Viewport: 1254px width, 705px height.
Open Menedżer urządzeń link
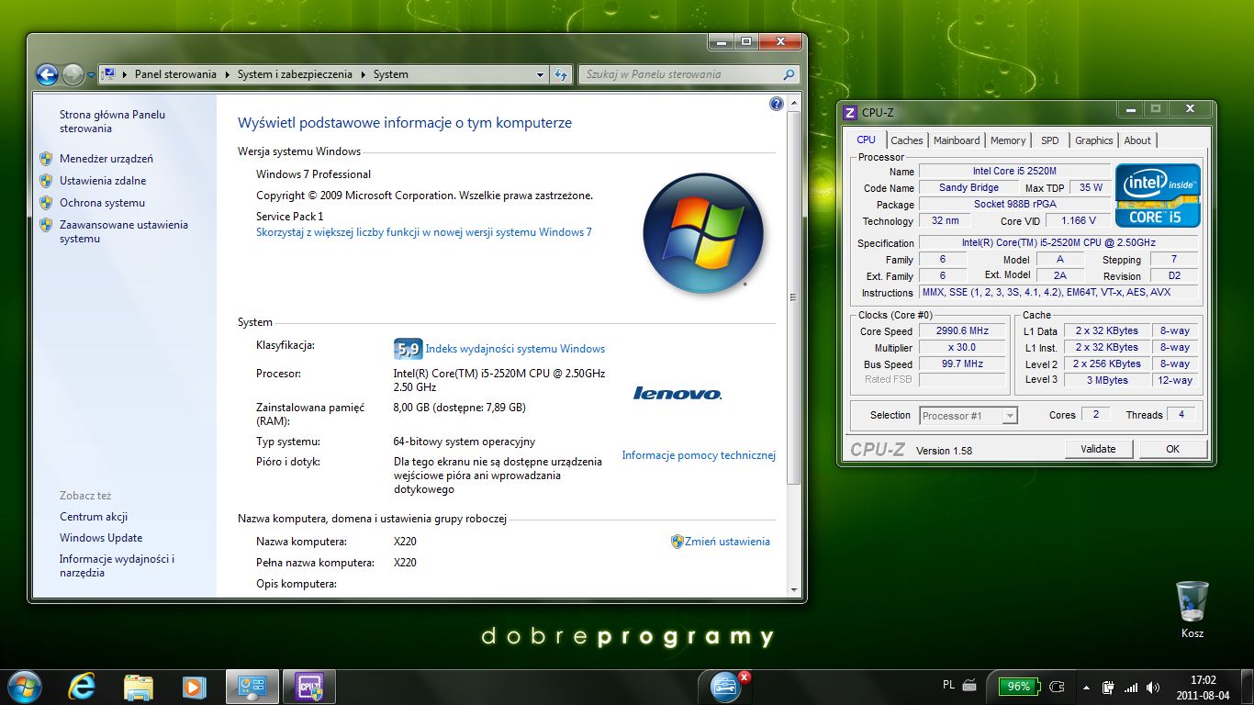click(106, 159)
